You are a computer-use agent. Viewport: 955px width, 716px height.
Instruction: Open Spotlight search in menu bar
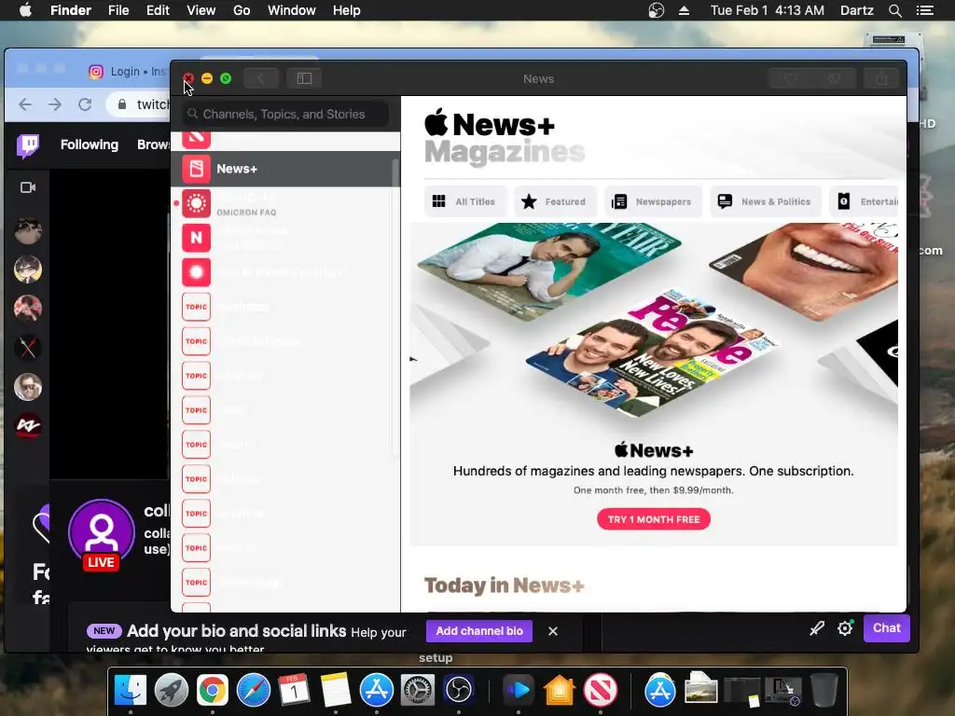(x=894, y=10)
